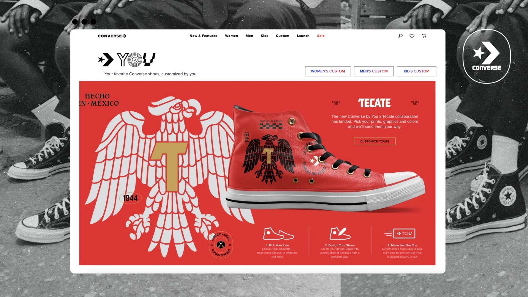
Task: Open the Women menu item
Action: (232, 36)
